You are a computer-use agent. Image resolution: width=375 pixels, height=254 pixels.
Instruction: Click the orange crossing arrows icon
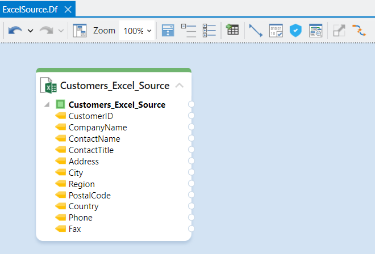click(359, 31)
